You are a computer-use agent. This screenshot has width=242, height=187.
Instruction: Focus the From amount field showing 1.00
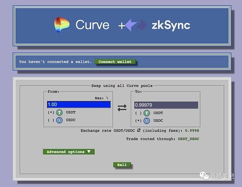(x=79, y=105)
